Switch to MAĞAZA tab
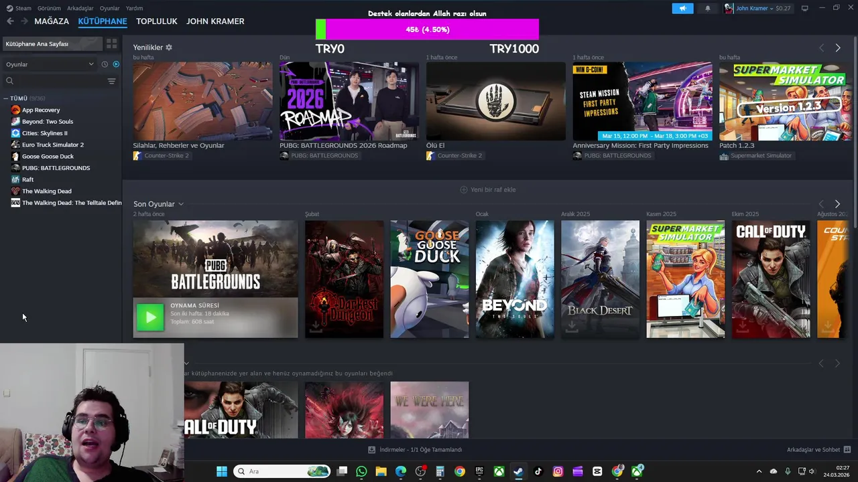The image size is (858, 482). click(52, 21)
